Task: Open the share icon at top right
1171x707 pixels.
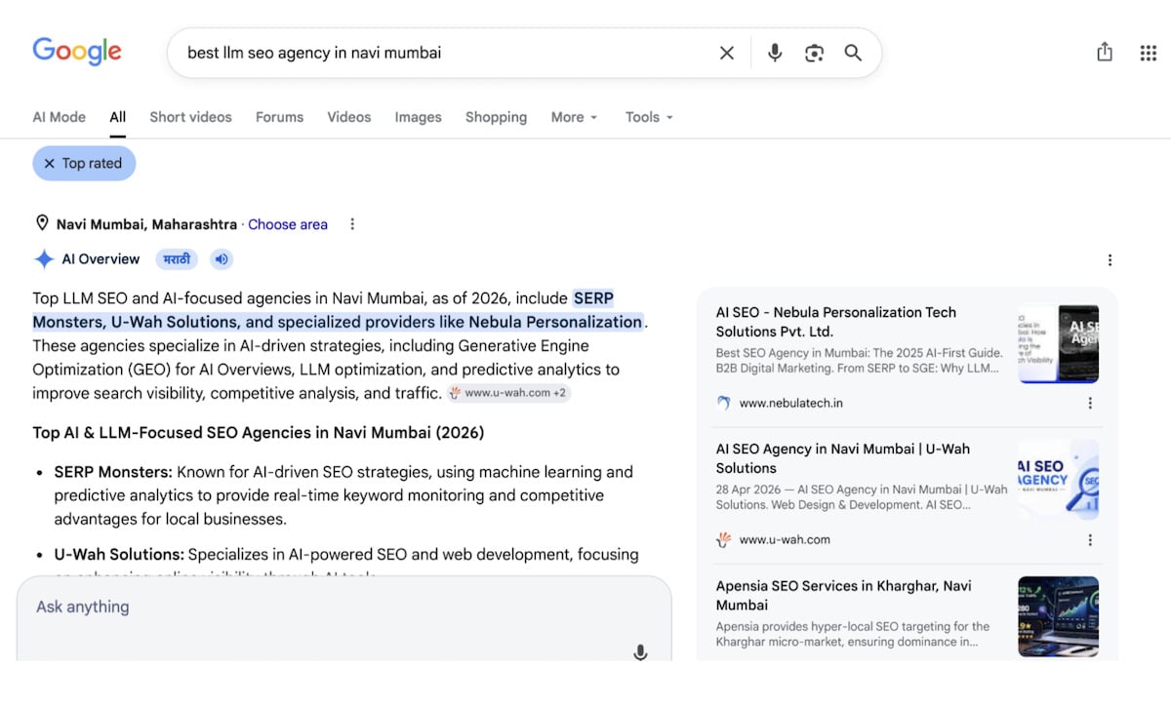Action: [x=1105, y=52]
